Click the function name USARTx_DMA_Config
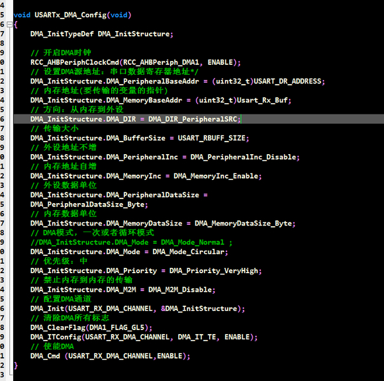 (71, 15)
